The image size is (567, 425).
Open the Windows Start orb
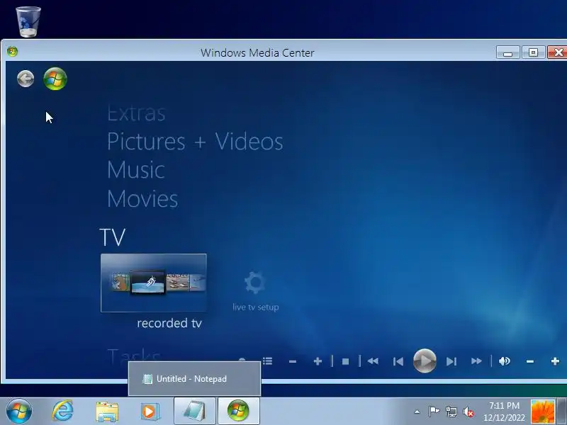click(19, 412)
